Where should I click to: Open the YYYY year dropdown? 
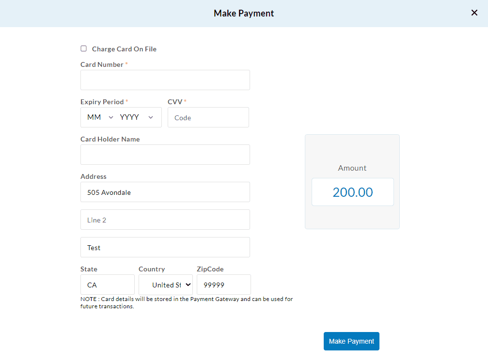137,117
